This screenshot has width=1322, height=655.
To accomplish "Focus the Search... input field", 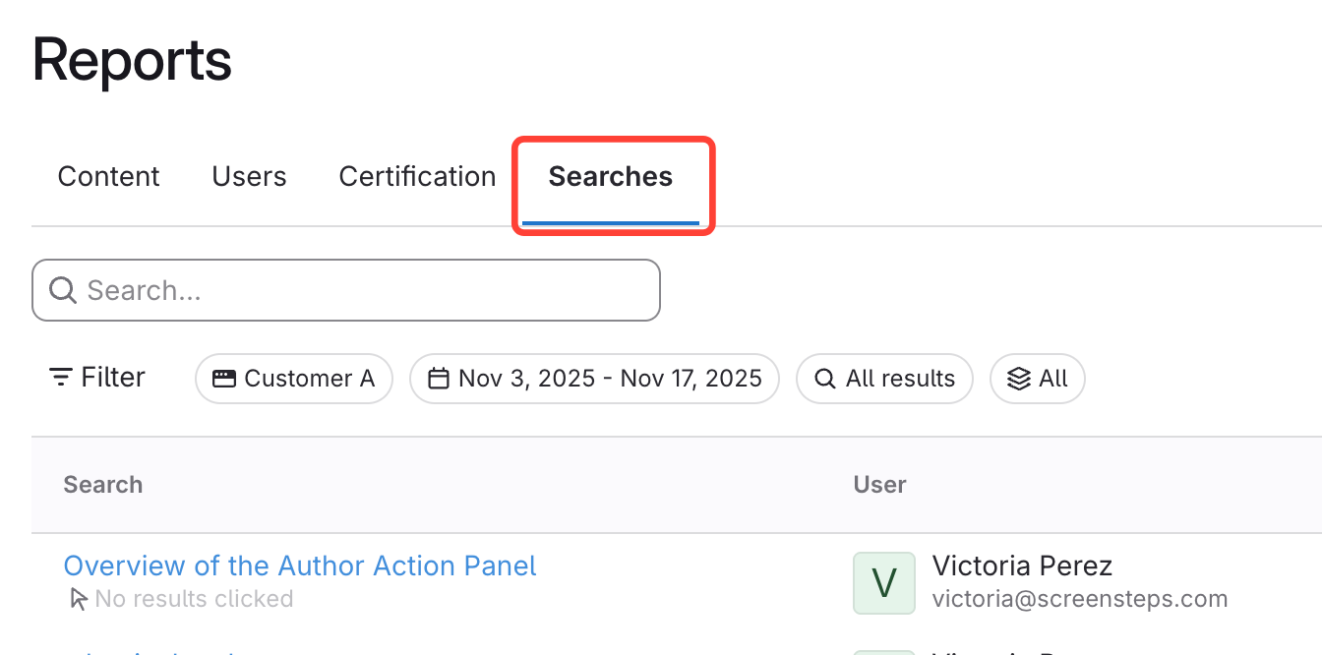I will 364,290.
